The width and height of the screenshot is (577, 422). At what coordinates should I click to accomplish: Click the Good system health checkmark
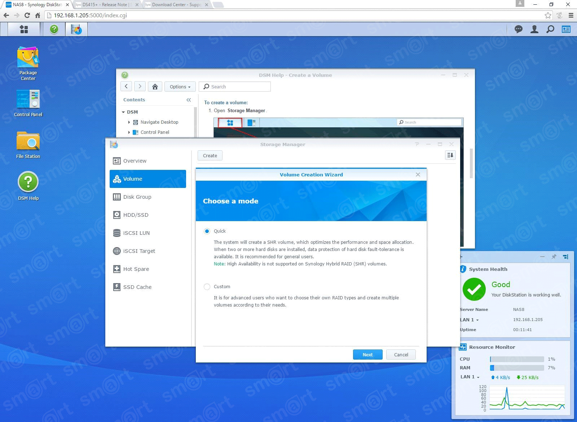474,289
